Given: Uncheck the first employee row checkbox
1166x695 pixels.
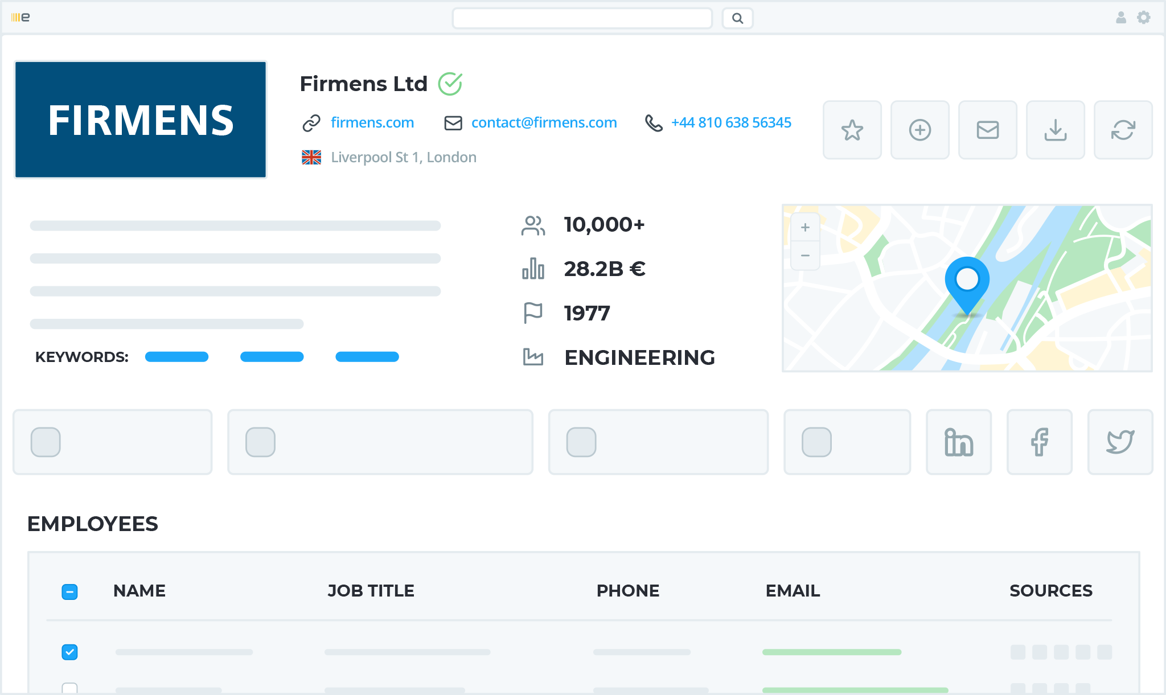Looking at the screenshot, I should coord(69,652).
